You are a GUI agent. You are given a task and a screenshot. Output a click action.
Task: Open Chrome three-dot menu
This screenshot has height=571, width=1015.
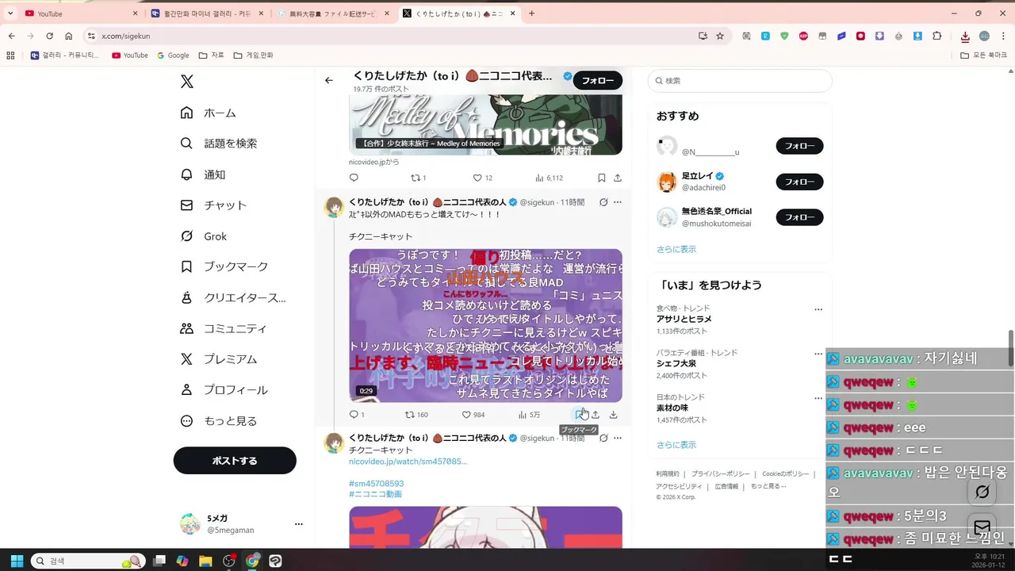point(1002,36)
